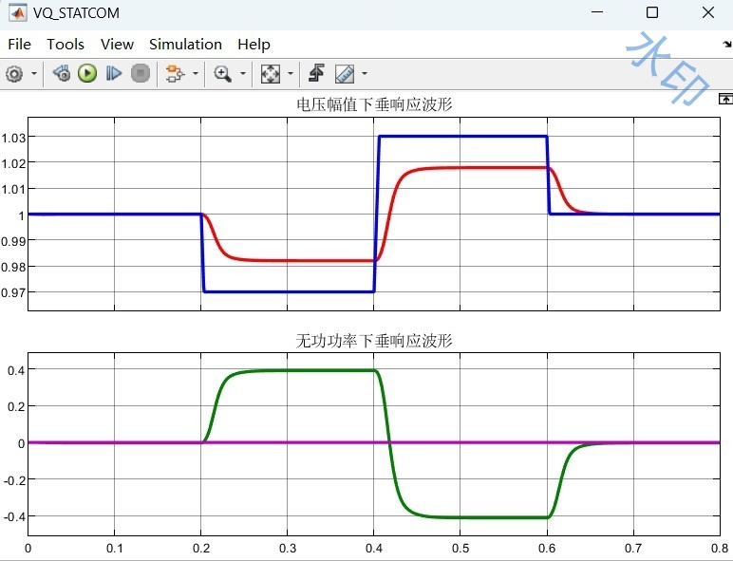Open the File menu

19,45
